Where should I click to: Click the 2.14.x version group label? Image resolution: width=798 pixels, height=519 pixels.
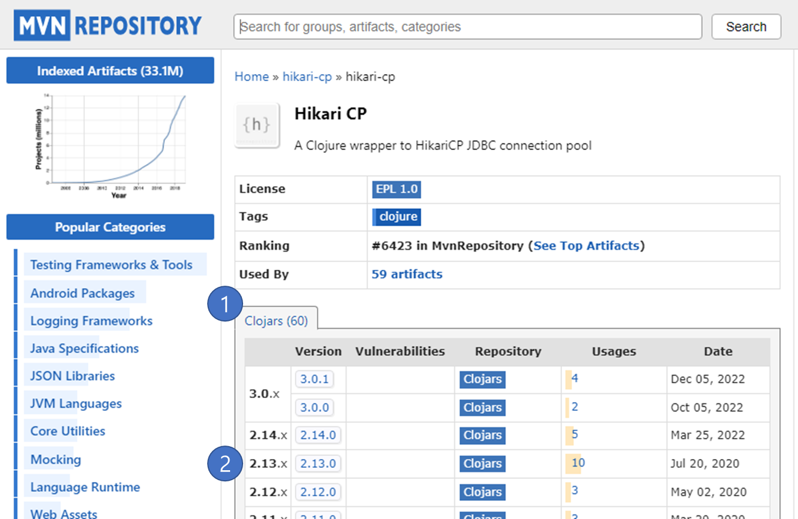(x=268, y=436)
